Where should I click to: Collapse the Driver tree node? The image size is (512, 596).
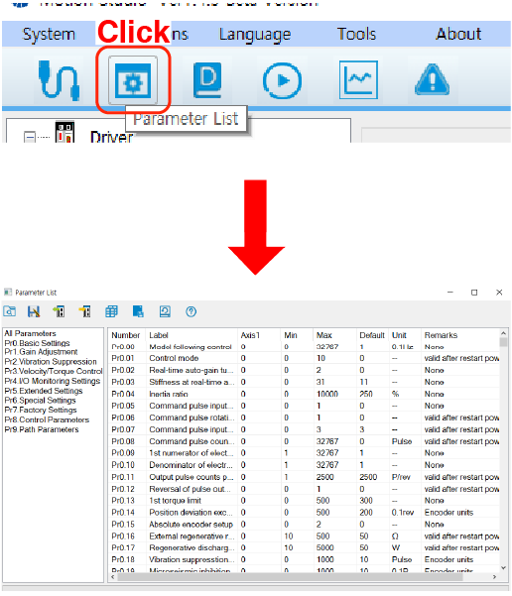[30, 137]
